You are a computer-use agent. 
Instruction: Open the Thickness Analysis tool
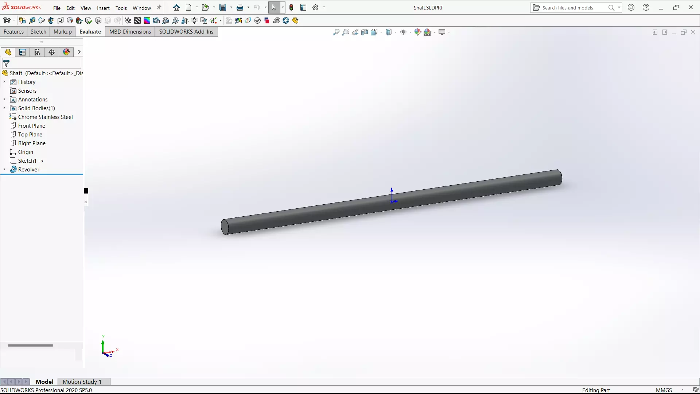194,20
